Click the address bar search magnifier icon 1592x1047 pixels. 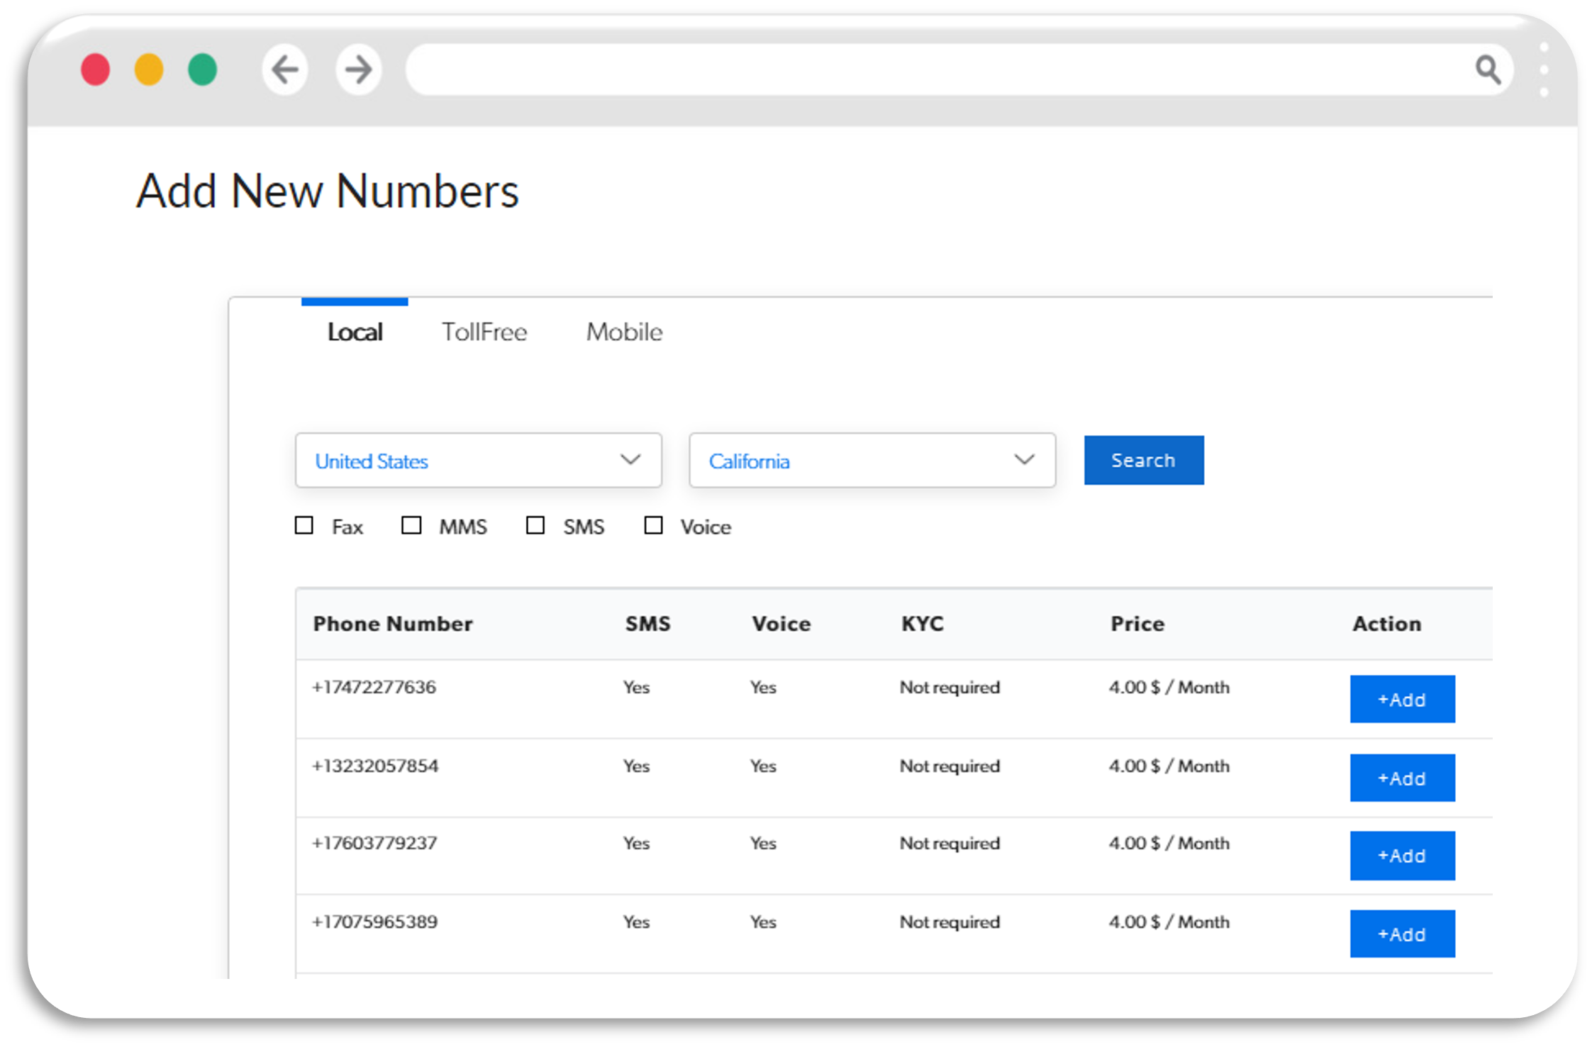point(1487,69)
